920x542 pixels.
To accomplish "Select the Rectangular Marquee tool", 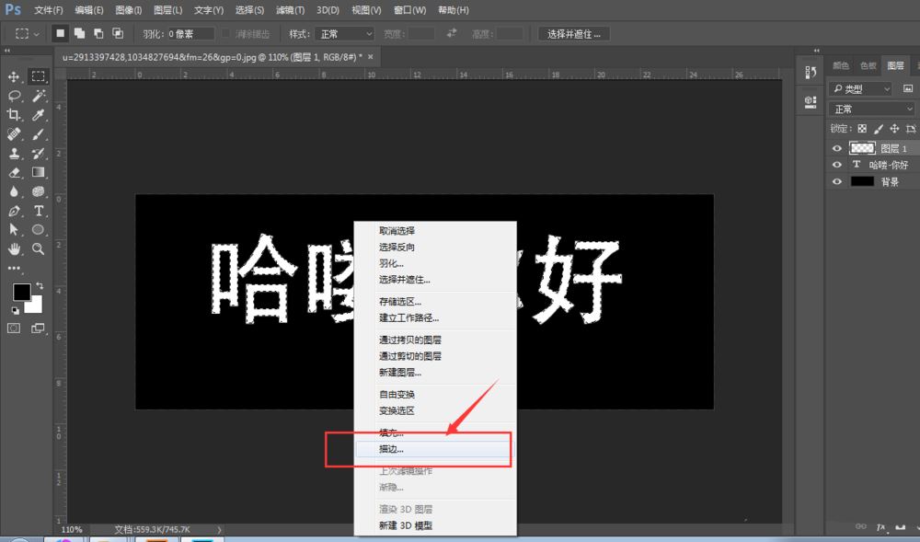I will (38, 76).
